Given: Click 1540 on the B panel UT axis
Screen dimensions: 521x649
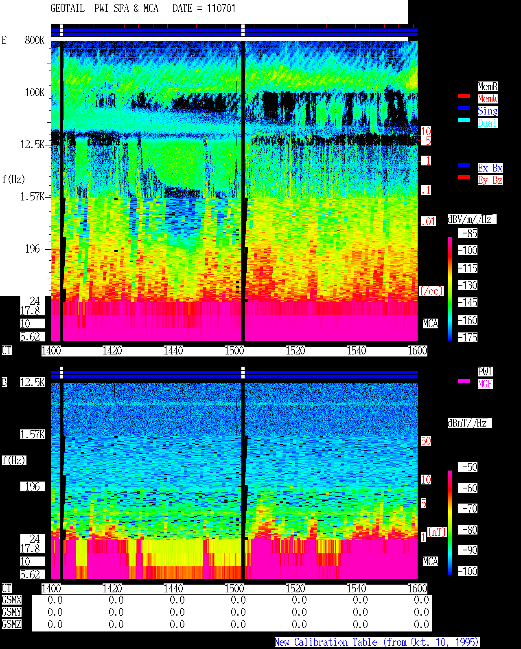Looking at the screenshot, I should (x=356, y=588).
